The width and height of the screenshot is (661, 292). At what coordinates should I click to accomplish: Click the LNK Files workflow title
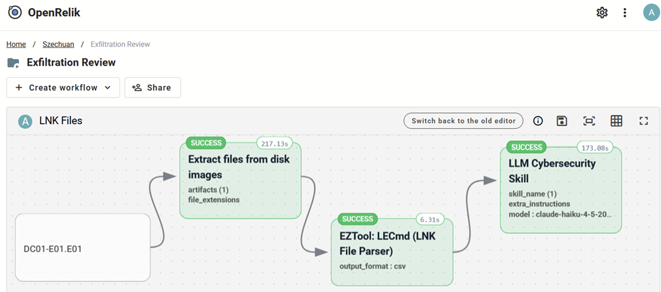61,121
